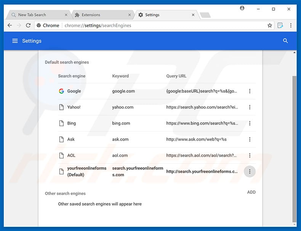The height and width of the screenshot is (231, 301).
Task: Click the yourfreeonlineforms query URL text
Action: [x=202, y=171]
